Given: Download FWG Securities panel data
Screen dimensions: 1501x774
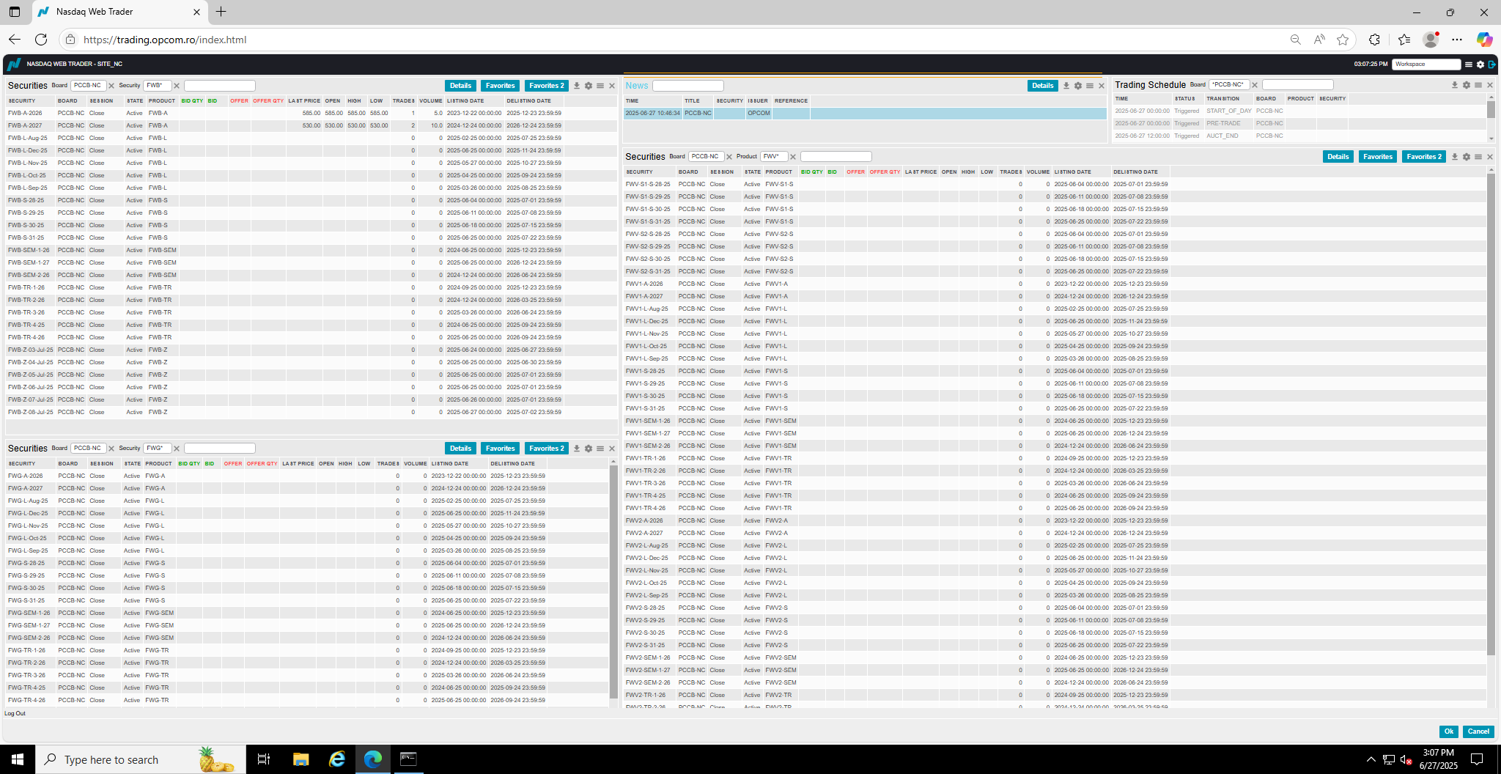Looking at the screenshot, I should (x=577, y=449).
